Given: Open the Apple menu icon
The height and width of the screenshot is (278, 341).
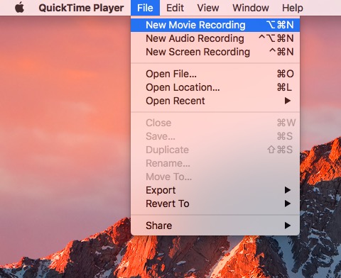Looking at the screenshot, I should click(20, 8).
